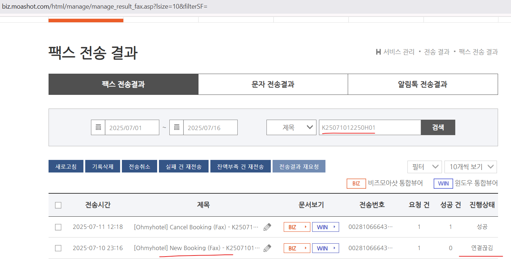Click the BIZ 비즈모아샷 통합뷰어 legend badge
The height and width of the screenshot is (267, 511).
pos(356,183)
